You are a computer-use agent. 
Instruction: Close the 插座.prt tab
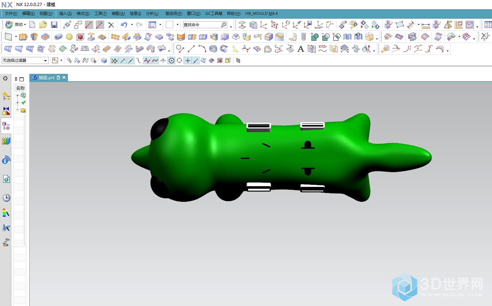click(64, 78)
